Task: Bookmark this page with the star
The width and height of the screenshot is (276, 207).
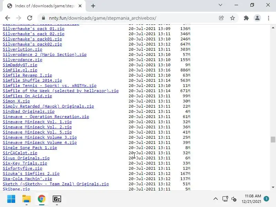Action: 233,18
